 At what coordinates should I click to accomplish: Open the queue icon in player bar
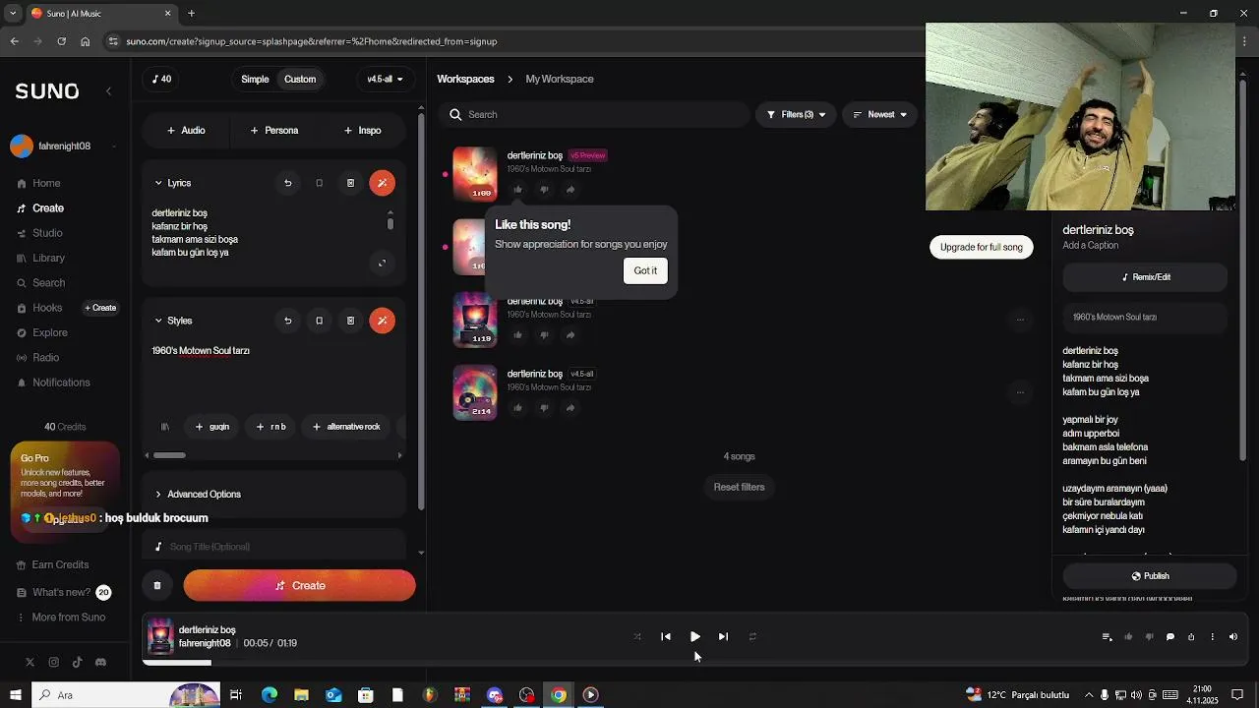point(1107,637)
